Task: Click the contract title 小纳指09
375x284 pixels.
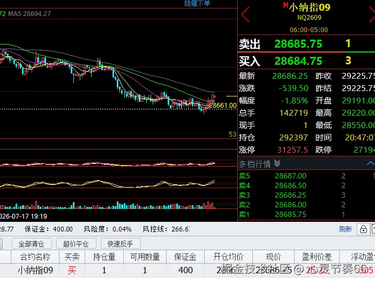Action: pyautogui.click(x=309, y=7)
